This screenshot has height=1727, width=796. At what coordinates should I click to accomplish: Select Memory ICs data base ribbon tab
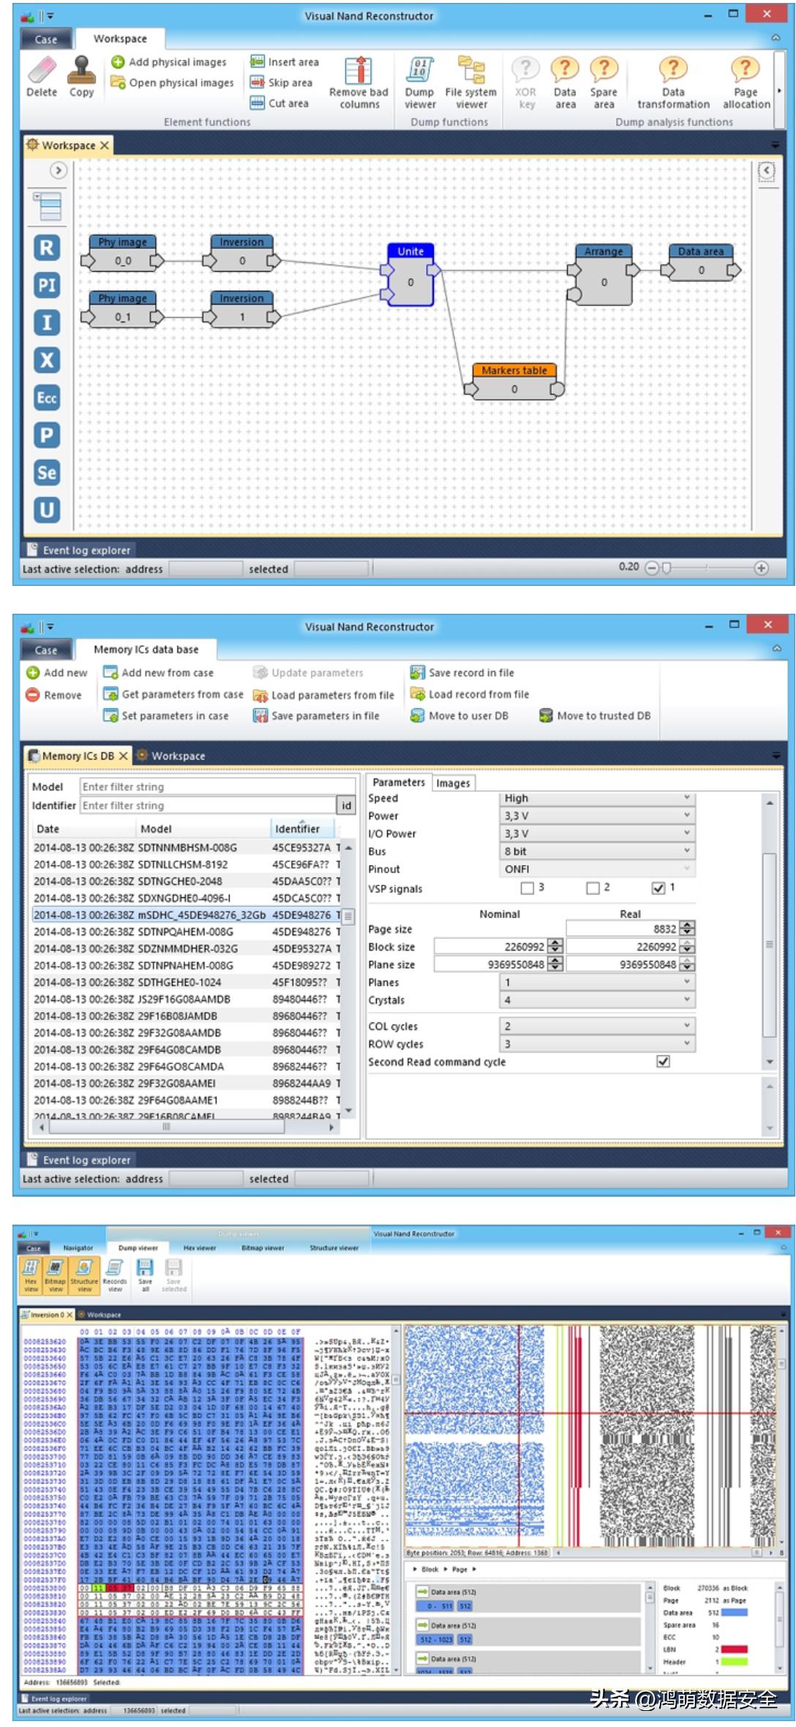(146, 650)
